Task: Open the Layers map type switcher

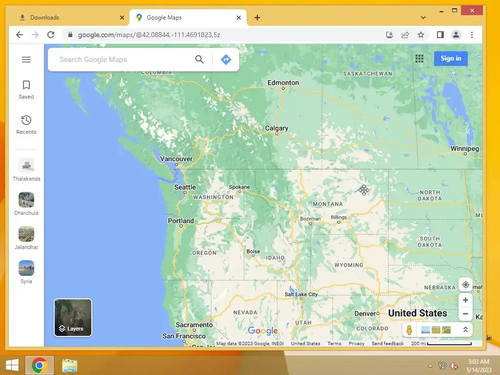Action: click(x=73, y=317)
